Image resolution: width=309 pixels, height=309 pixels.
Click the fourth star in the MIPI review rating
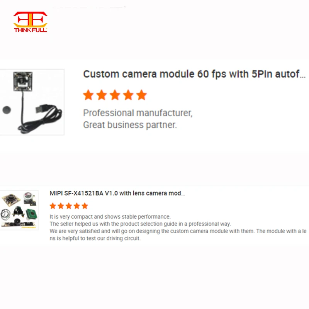[77, 206]
